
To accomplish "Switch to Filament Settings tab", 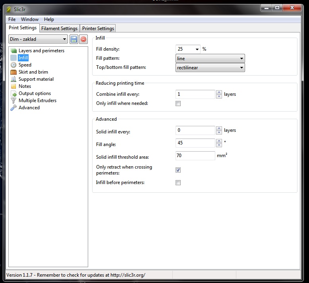I will [59, 28].
